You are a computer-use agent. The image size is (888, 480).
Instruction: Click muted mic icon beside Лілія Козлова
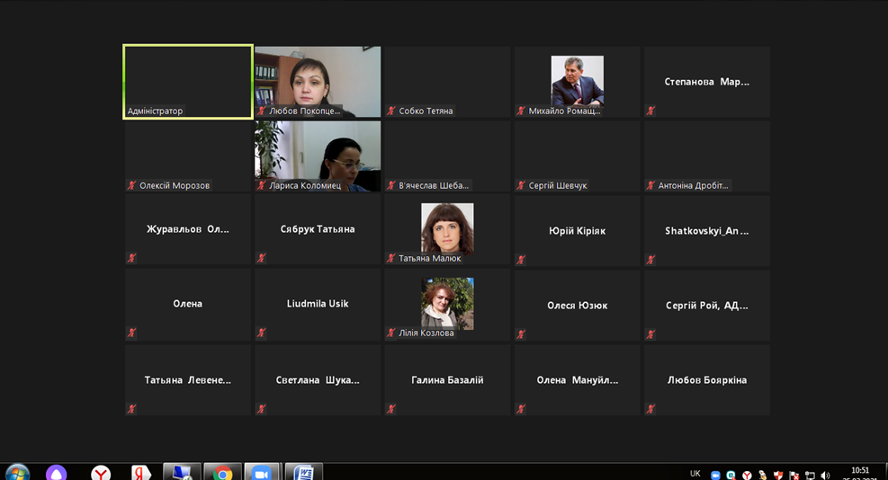391,333
